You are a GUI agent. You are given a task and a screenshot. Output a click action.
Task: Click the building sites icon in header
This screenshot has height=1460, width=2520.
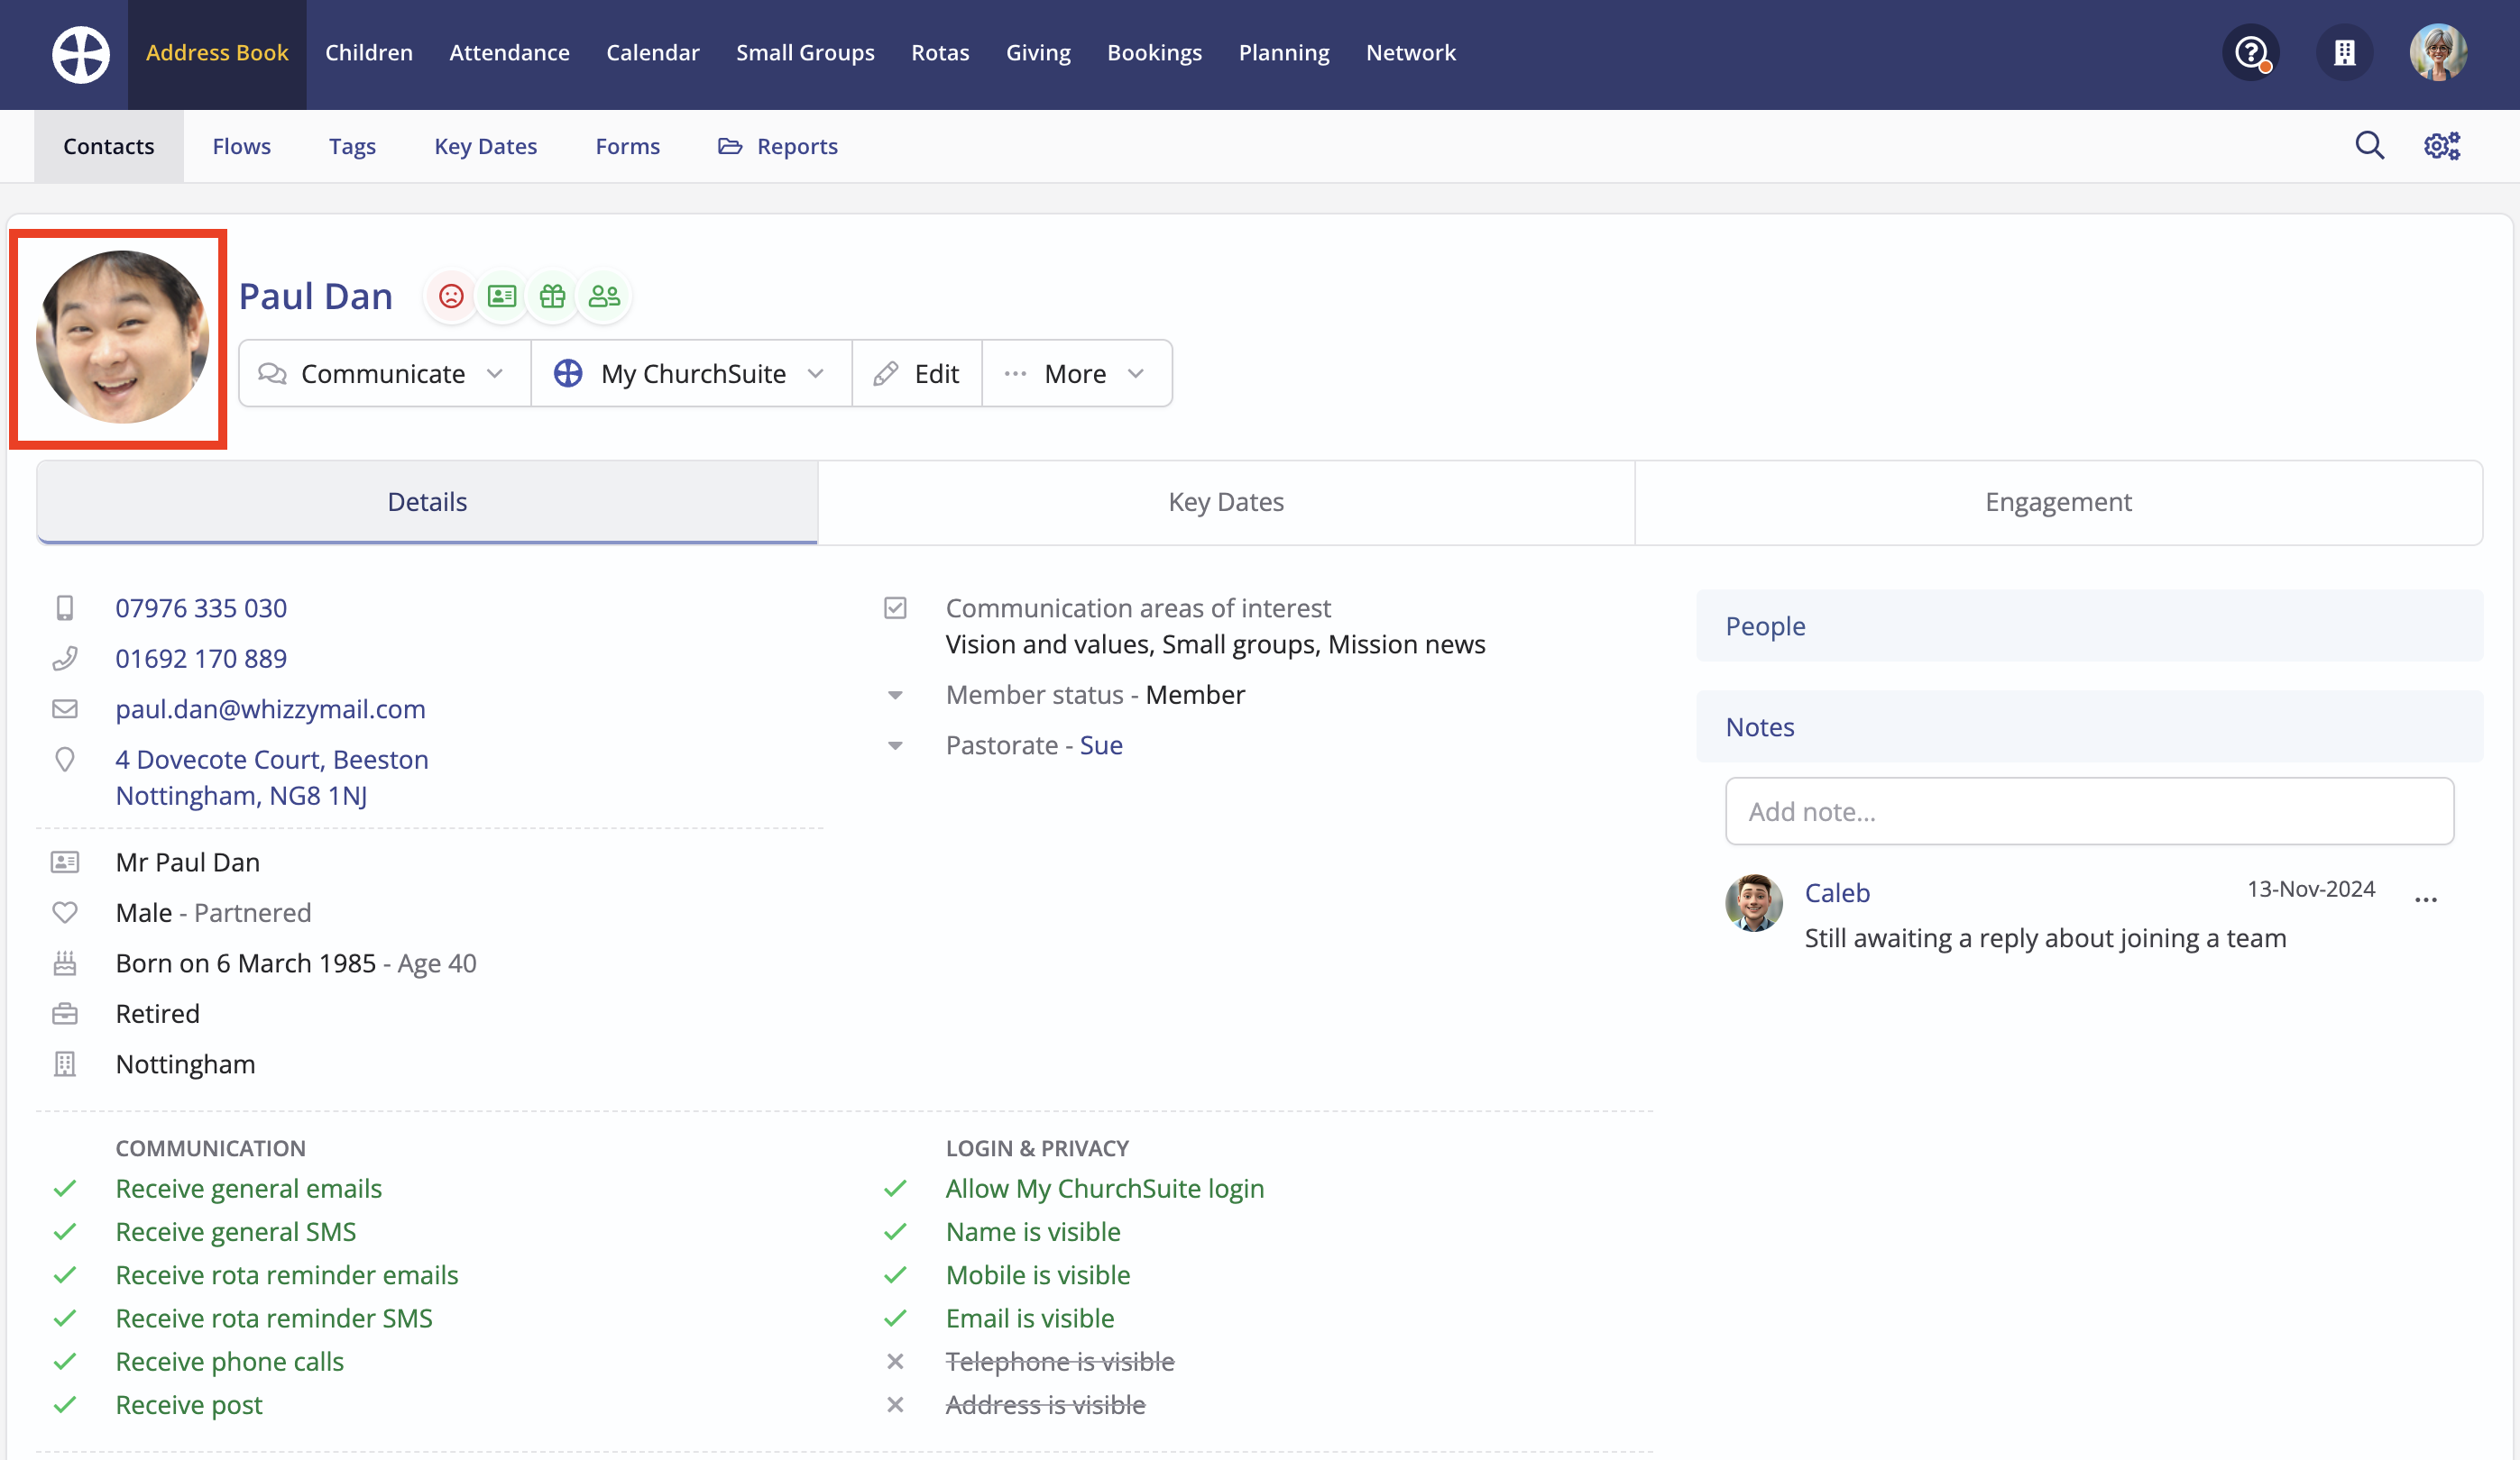2344,53
